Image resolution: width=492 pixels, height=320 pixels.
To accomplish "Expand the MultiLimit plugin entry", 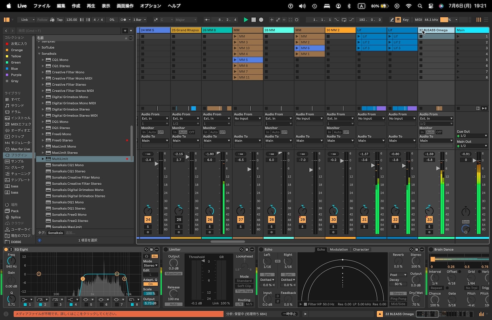I will (x=43, y=159).
